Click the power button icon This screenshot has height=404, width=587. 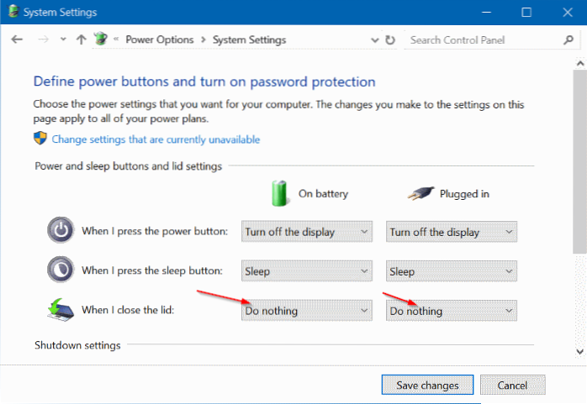pos(60,231)
